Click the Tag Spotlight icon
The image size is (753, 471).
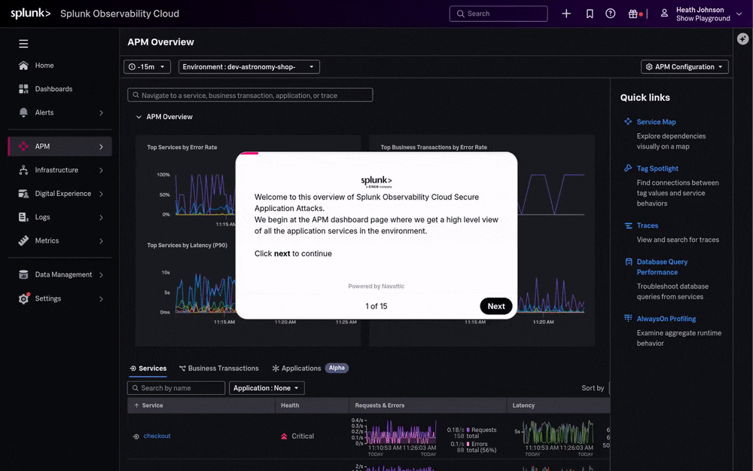(x=628, y=168)
